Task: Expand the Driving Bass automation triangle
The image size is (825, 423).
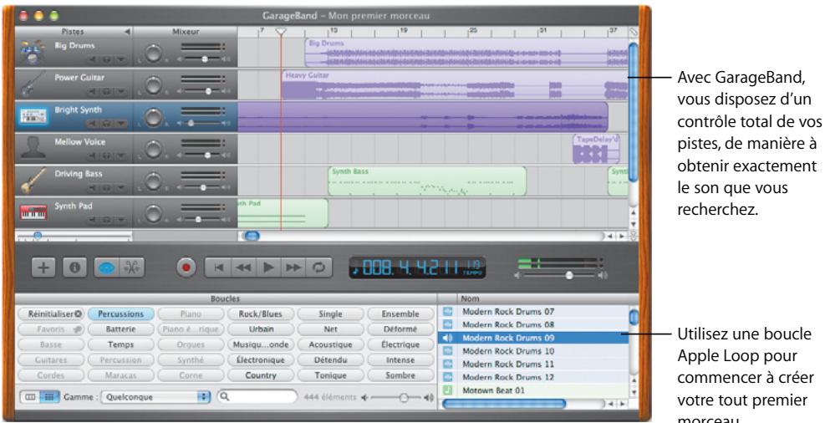Action: pos(120,188)
